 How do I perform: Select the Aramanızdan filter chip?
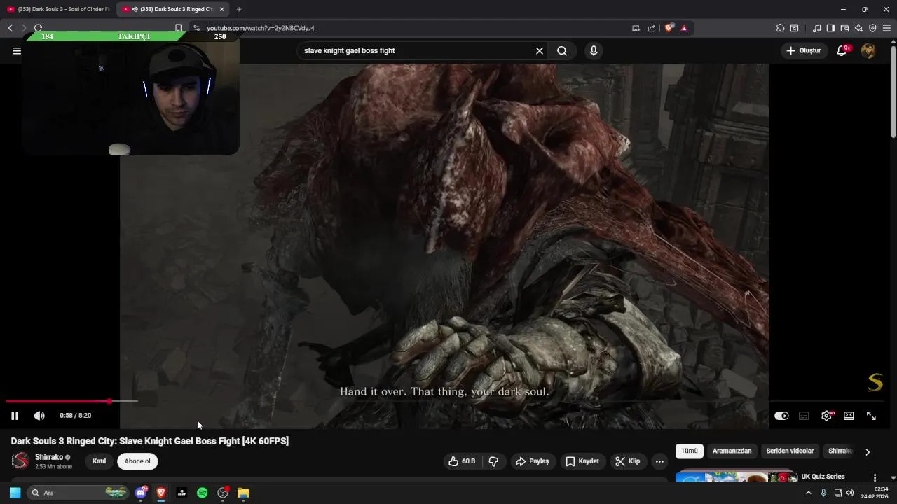pyautogui.click(x=732, y=451)
